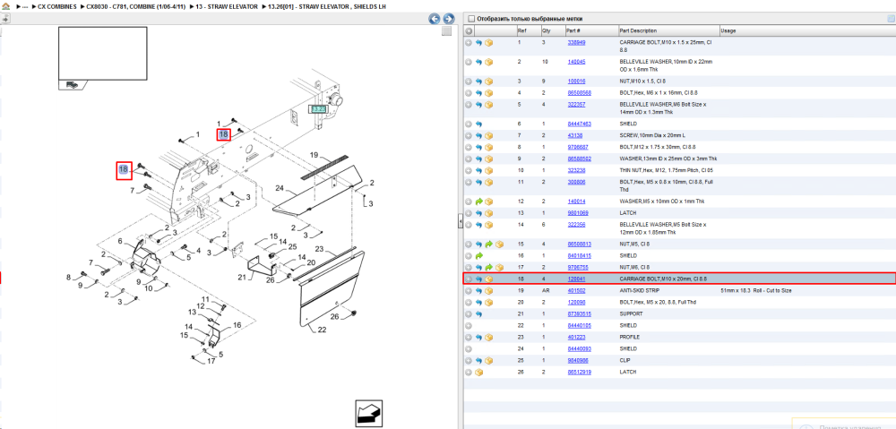Image resolution: width=896 pixels, height=429 pixels.
Task: Click the yellow box icon in row 15
Action: pyautogui.click(x=499, y=245)
